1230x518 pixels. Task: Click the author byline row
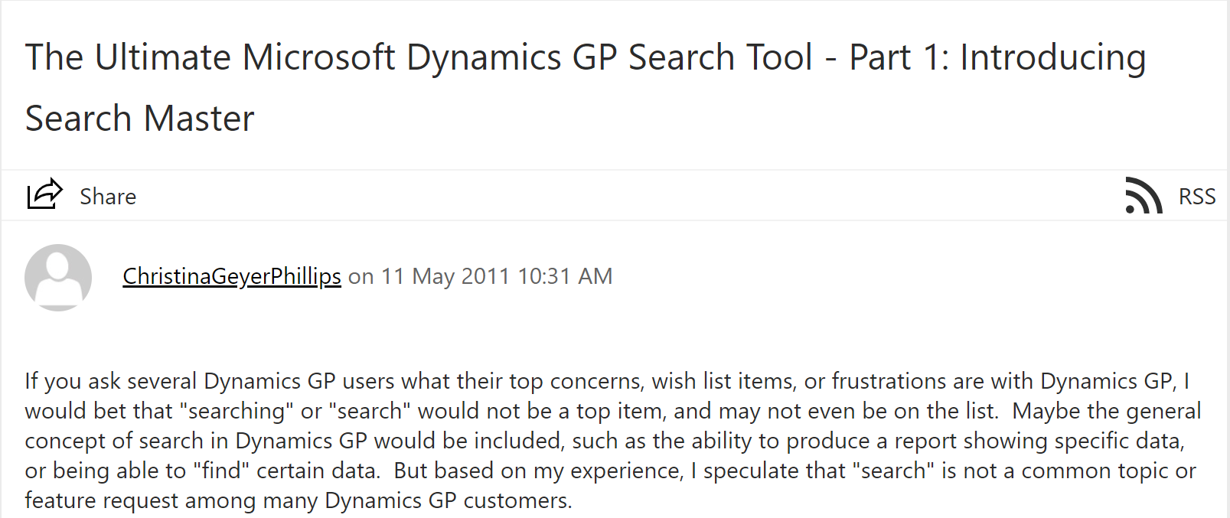click(x=367, y=277)
